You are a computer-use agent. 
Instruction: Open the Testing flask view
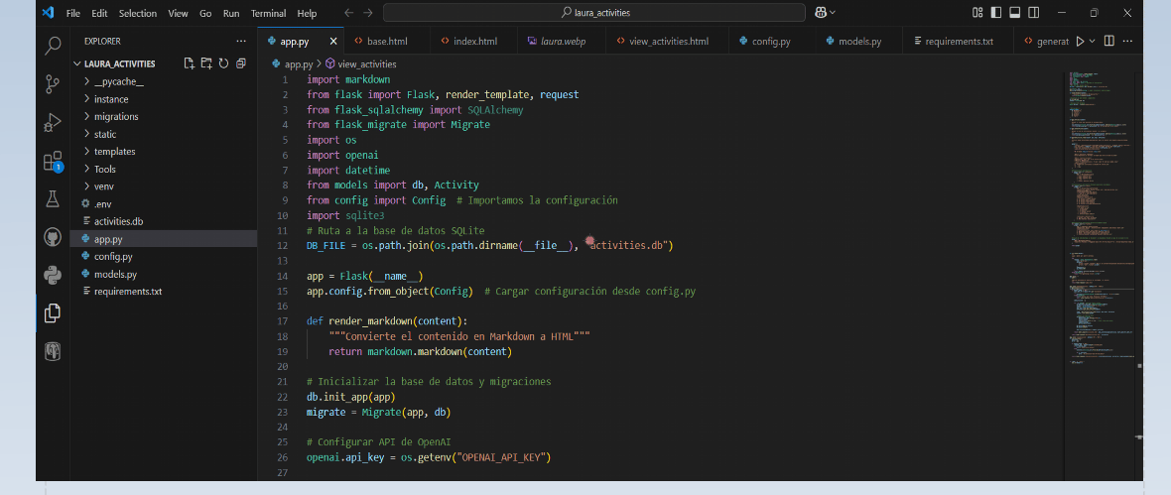53,198
